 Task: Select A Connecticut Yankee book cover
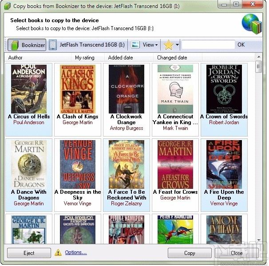pos(175,89)
